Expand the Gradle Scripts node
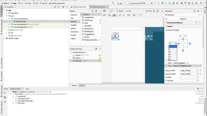This screenshot has width=207, height=116. [x=4, y=38]
